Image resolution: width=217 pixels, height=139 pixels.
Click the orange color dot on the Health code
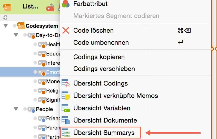(x=43, y=46)
